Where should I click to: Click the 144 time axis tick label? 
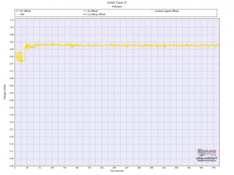(x=65, y=168)
